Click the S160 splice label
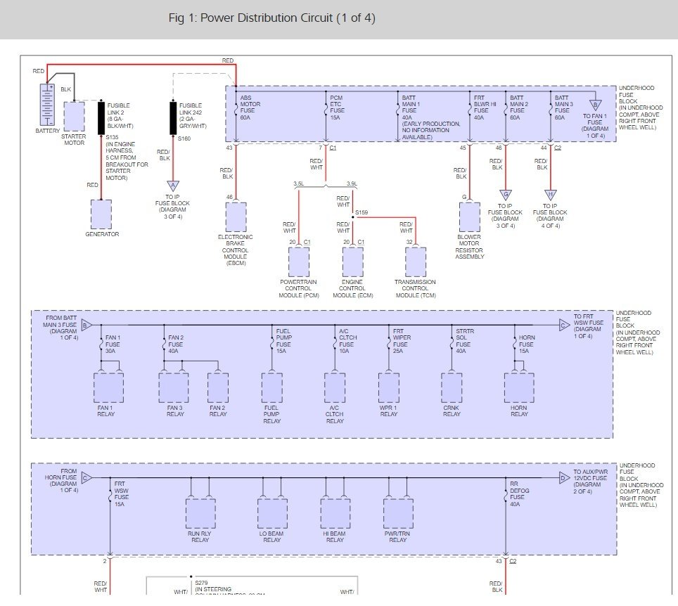The height and width of the screenshot is (606, 678). pos(184,138)
